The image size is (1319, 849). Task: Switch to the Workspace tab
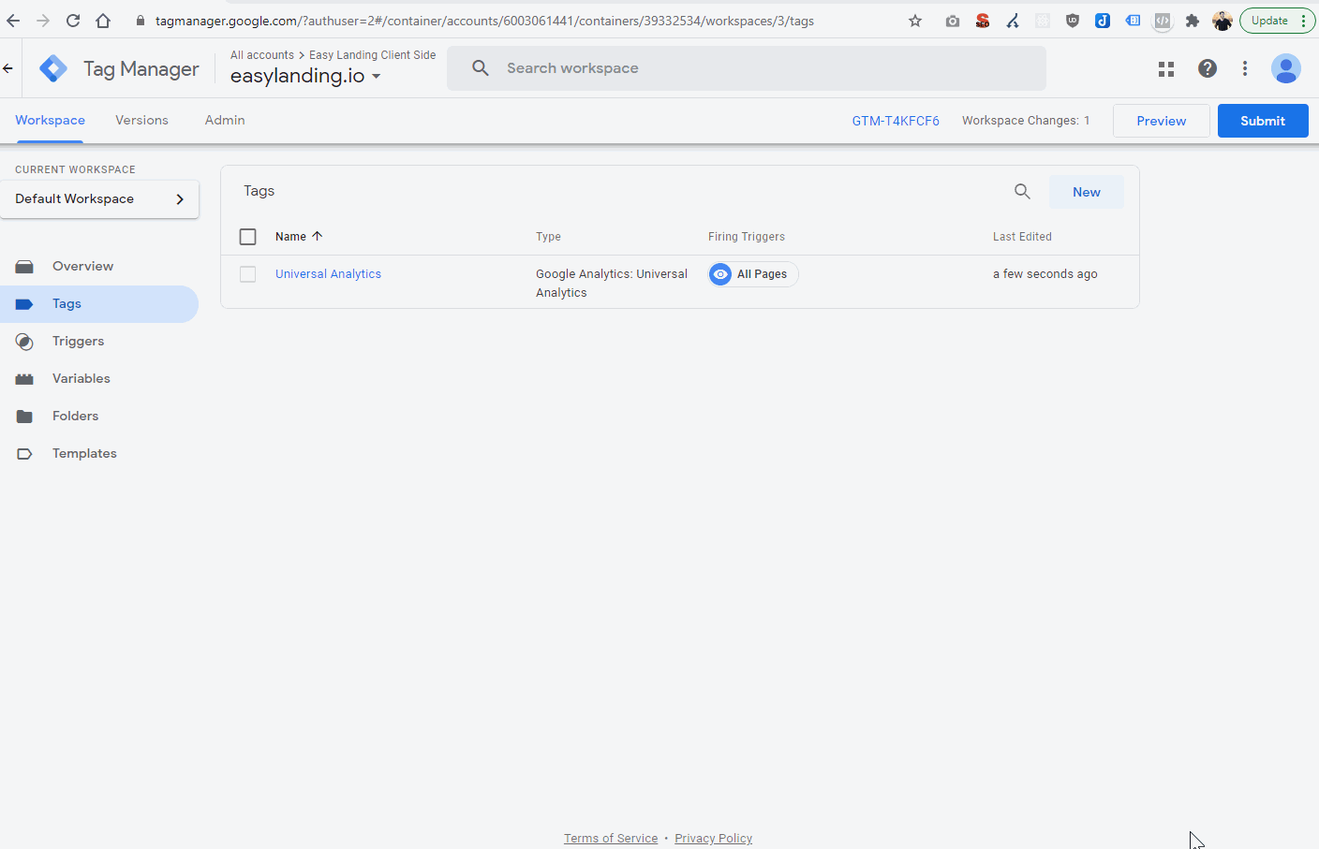click(x=50, y=121)
